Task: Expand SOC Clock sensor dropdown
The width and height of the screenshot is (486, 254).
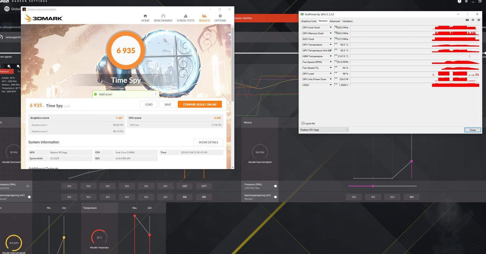Action: pos(331,39)
